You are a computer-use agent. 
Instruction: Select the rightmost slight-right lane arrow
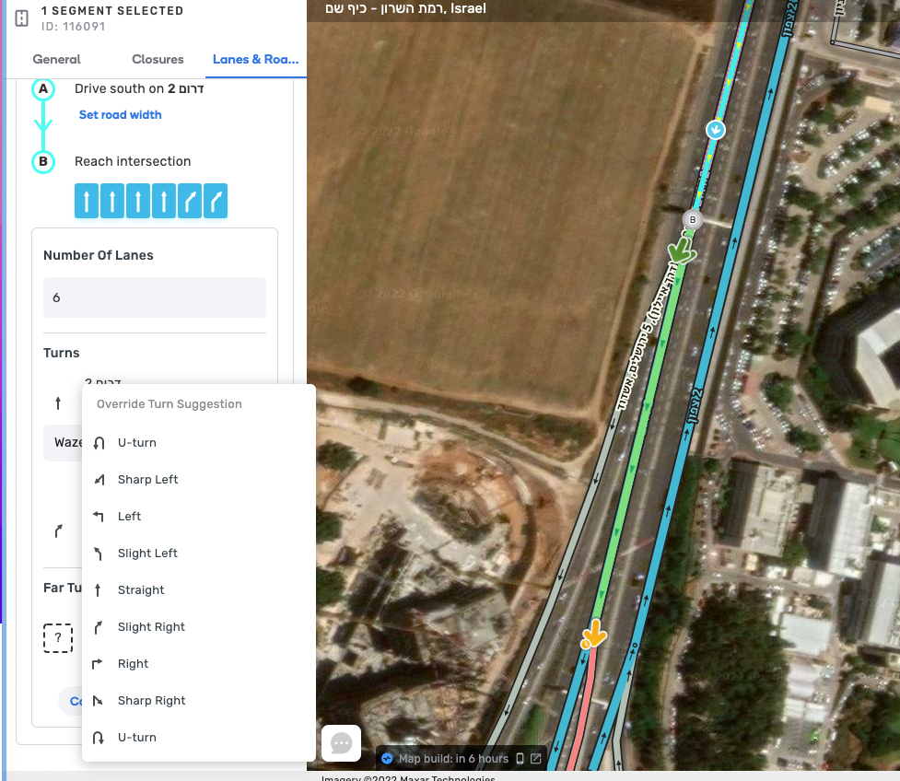(216, 202)
